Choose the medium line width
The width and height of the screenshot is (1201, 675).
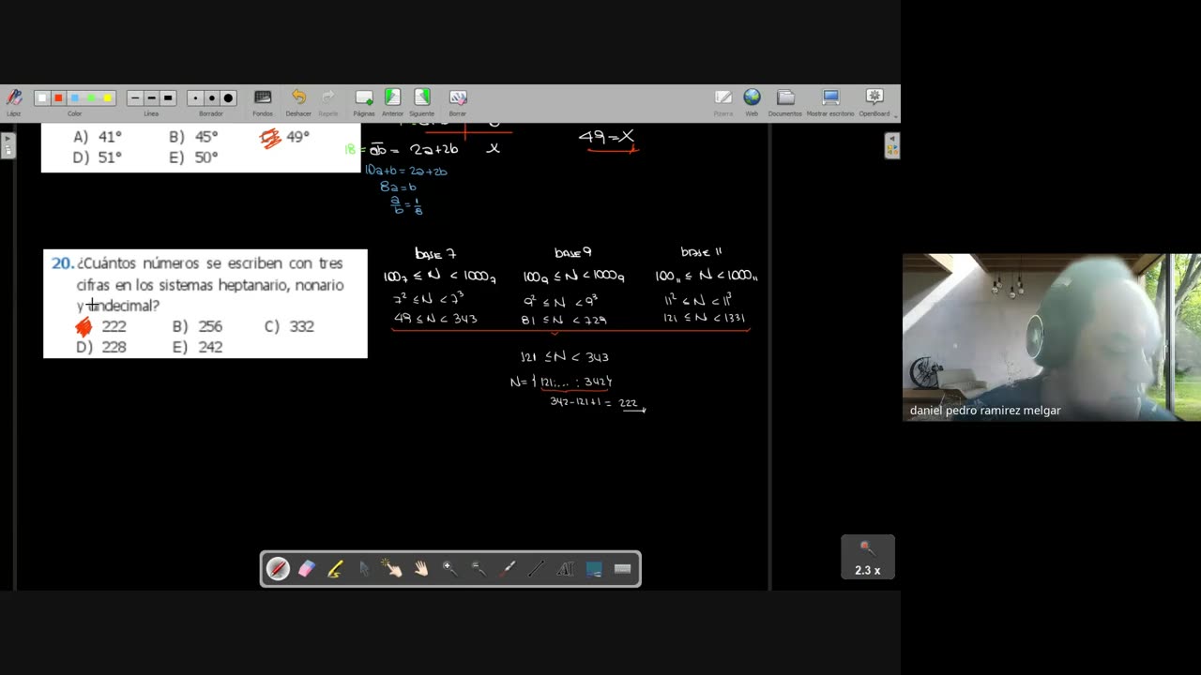[x=151, y=97]
